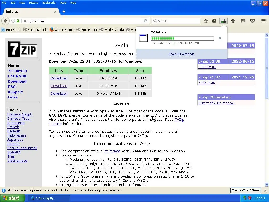
Task: Open the sidebar Download page link
Action: pyautogui.click(x=17, y=82)
